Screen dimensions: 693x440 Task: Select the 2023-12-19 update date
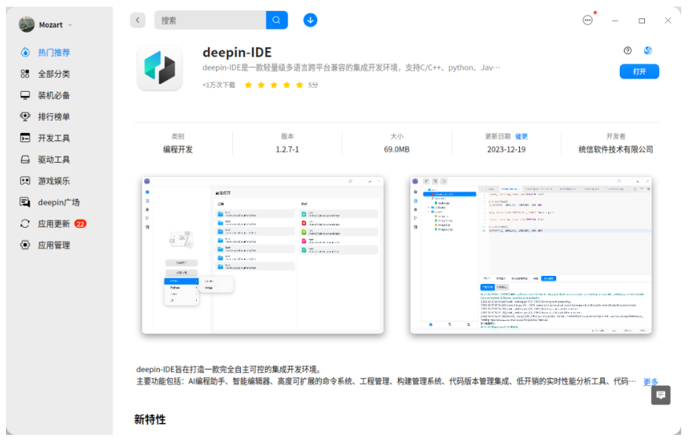pos(507,149)
